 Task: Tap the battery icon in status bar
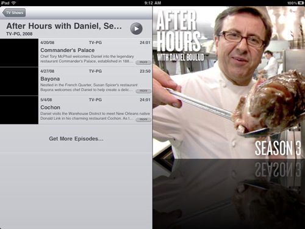coord(301,3)
